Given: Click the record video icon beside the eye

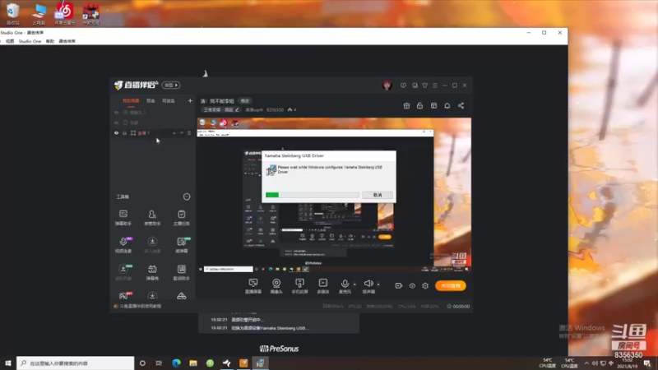Looking at the screenshot, I should (x=399, y=285).
